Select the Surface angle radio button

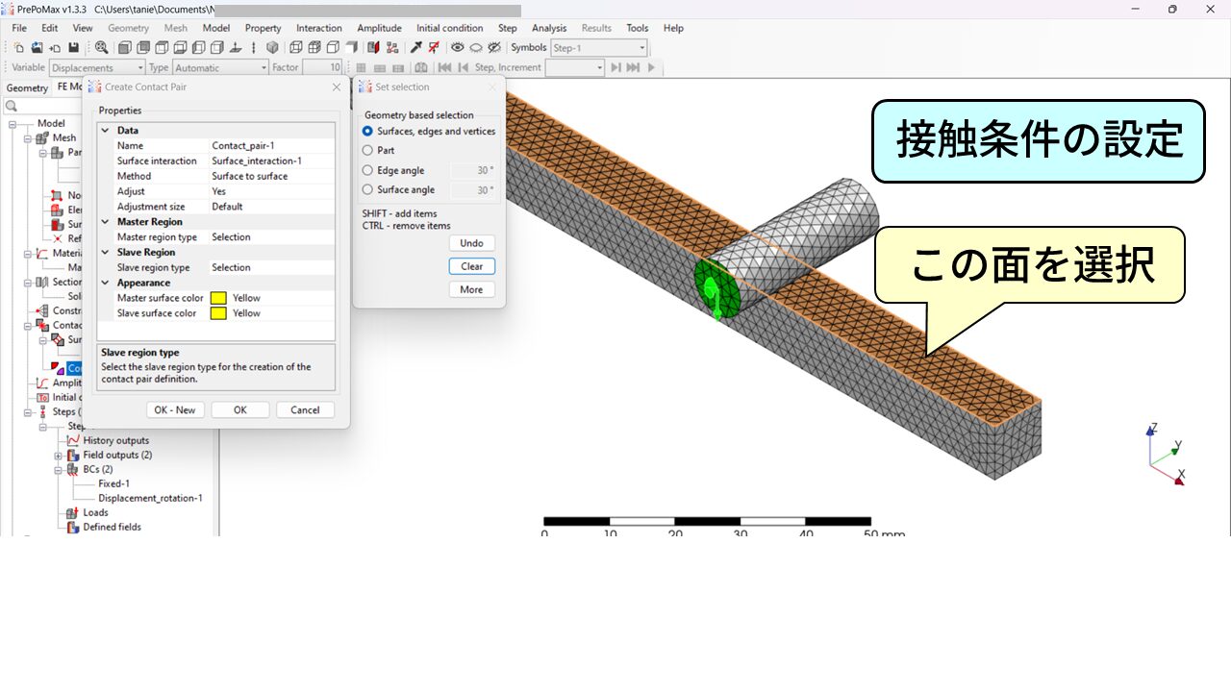tap(367, 190)
